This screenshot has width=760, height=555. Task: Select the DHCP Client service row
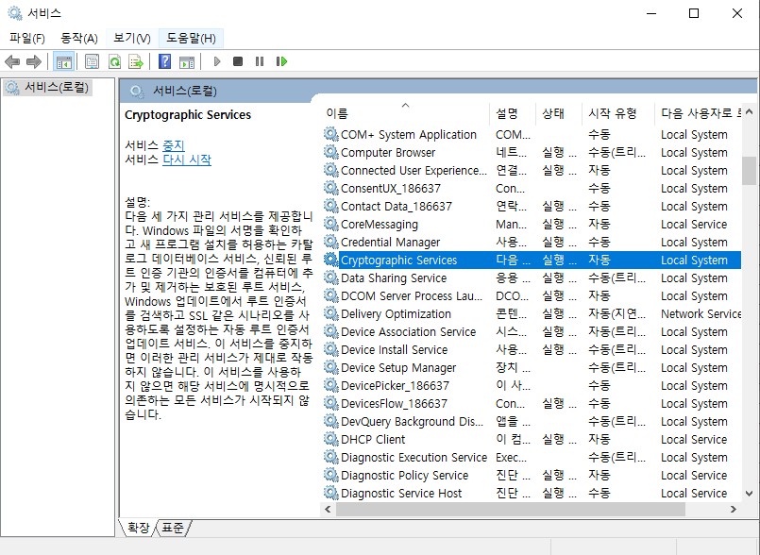pos(373,439)
